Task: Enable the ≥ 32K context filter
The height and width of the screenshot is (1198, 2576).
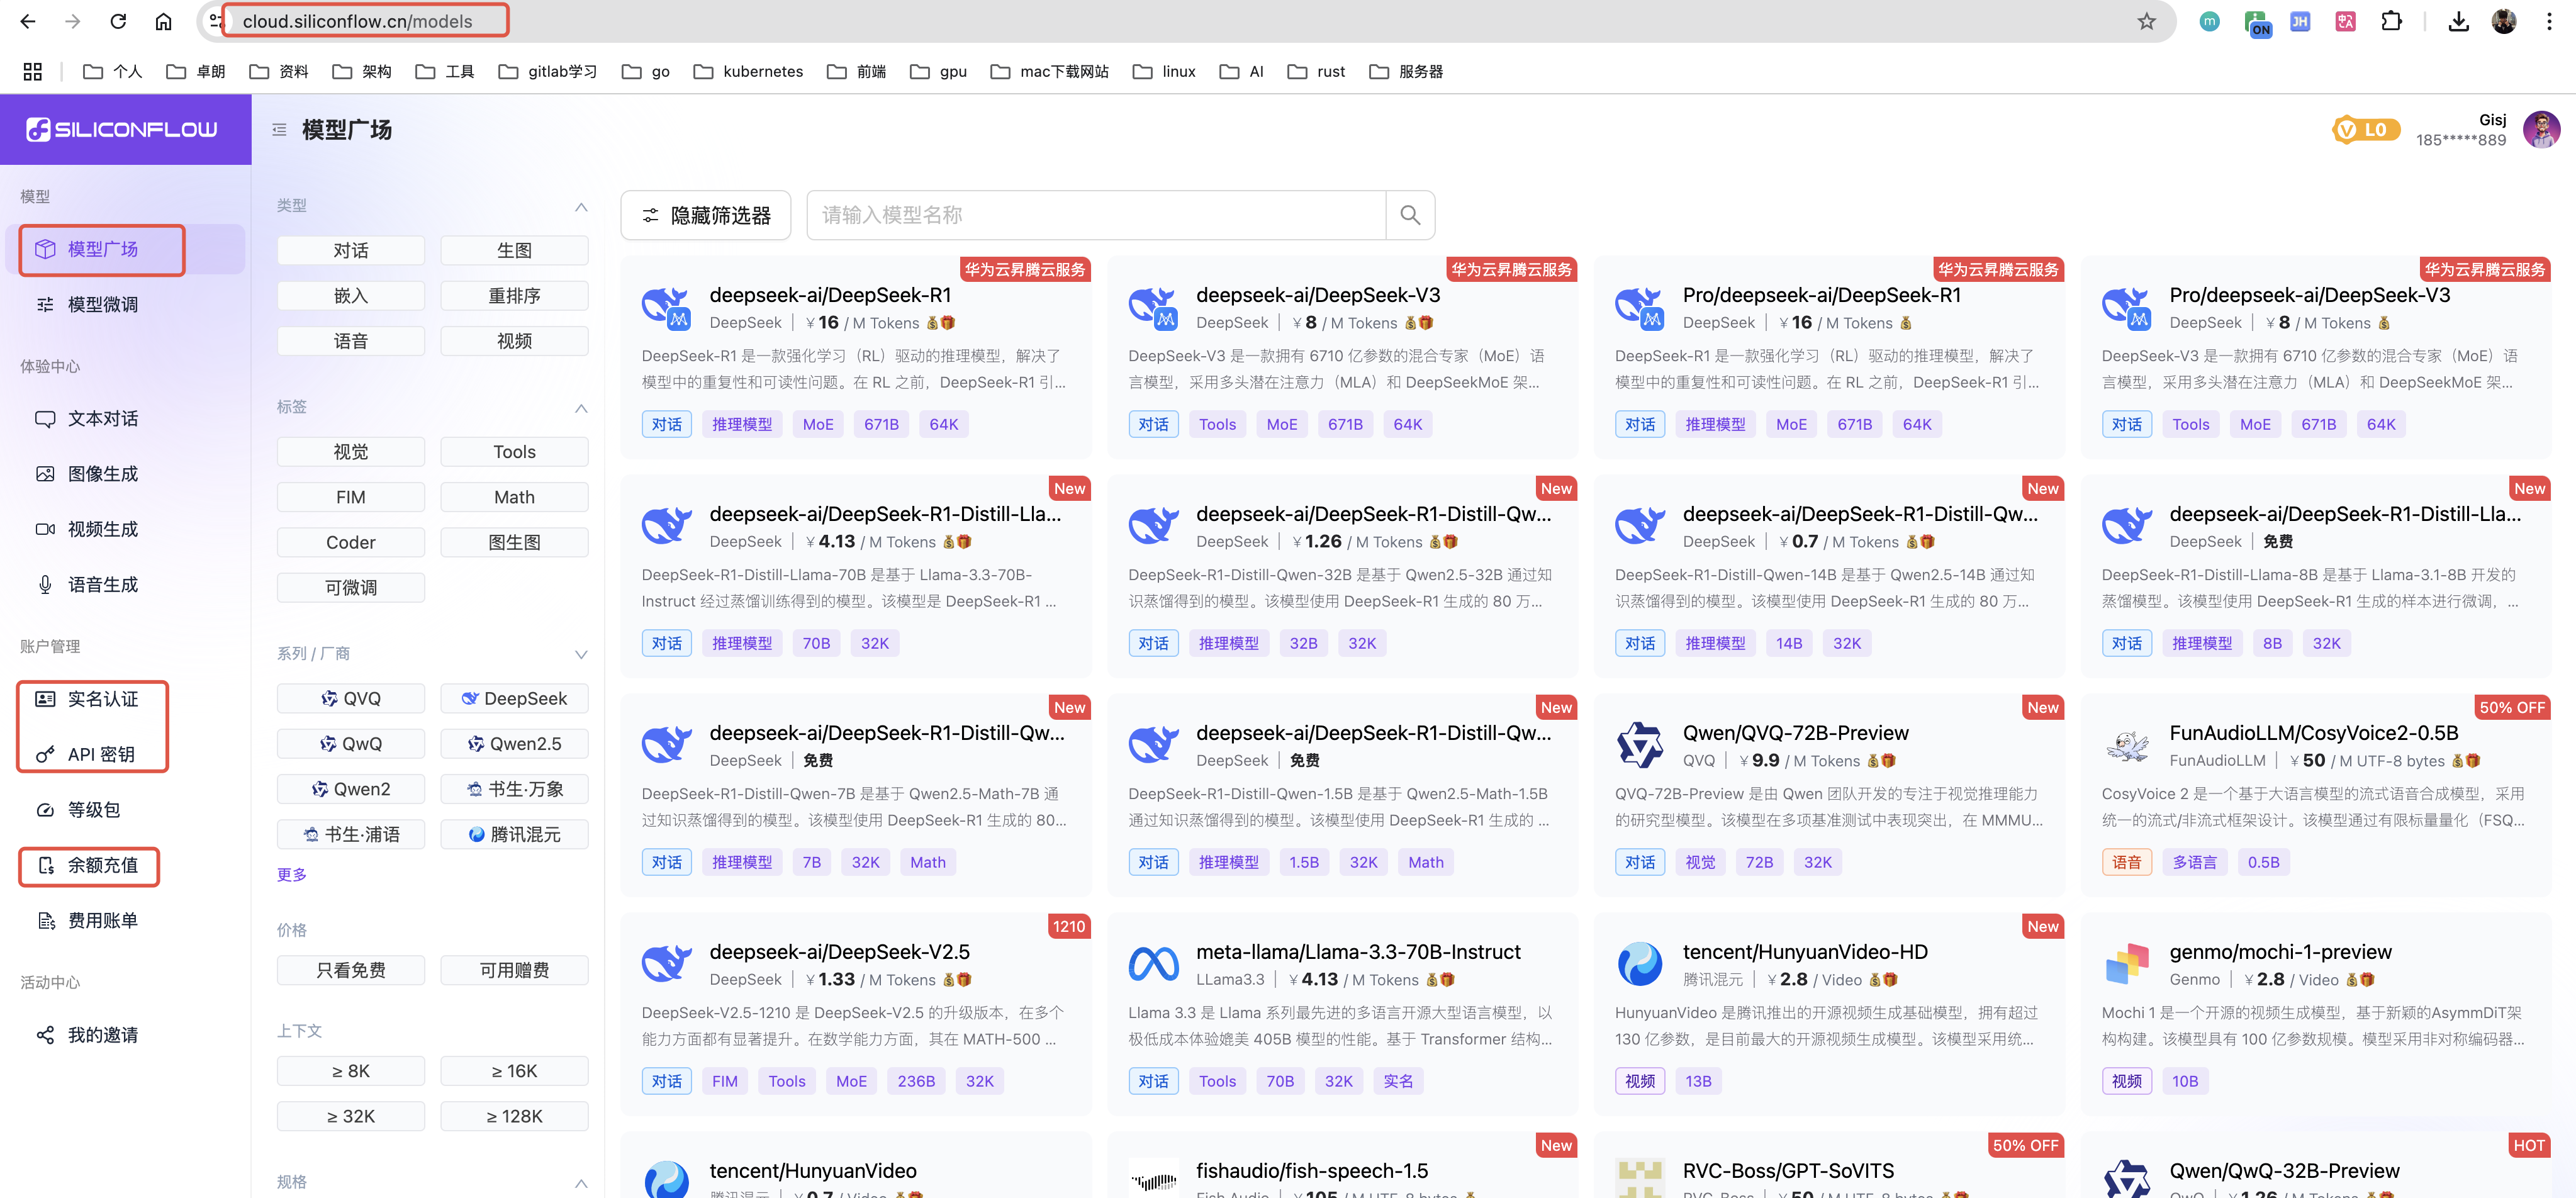Action: tap(350, 1115)
